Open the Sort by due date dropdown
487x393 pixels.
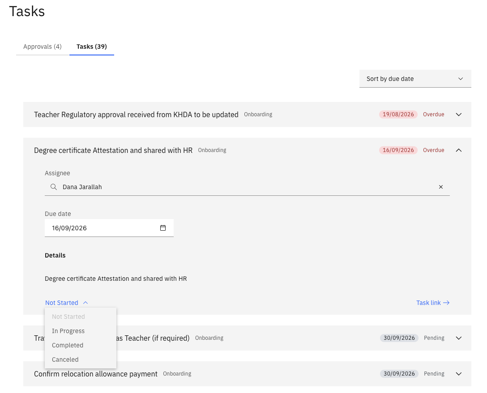(x=415, y=79)
